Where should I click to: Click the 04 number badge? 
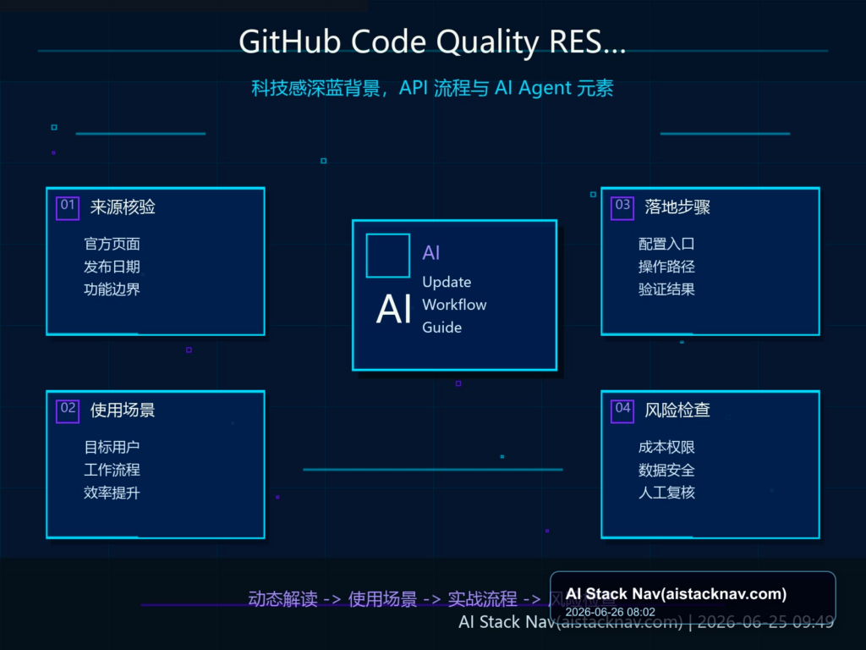pyautogui.click(x=622, y=411)
